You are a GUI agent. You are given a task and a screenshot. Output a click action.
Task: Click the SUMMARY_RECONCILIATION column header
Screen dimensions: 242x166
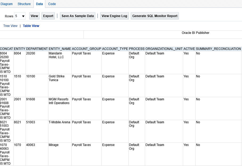pyautogui.click(x=218, y=49)
